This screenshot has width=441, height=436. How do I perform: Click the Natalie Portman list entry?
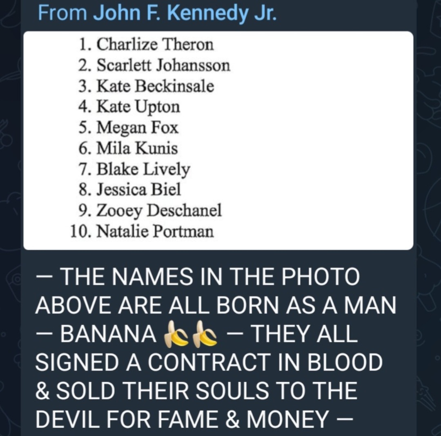pyautogui.click(x=155, y=232)
